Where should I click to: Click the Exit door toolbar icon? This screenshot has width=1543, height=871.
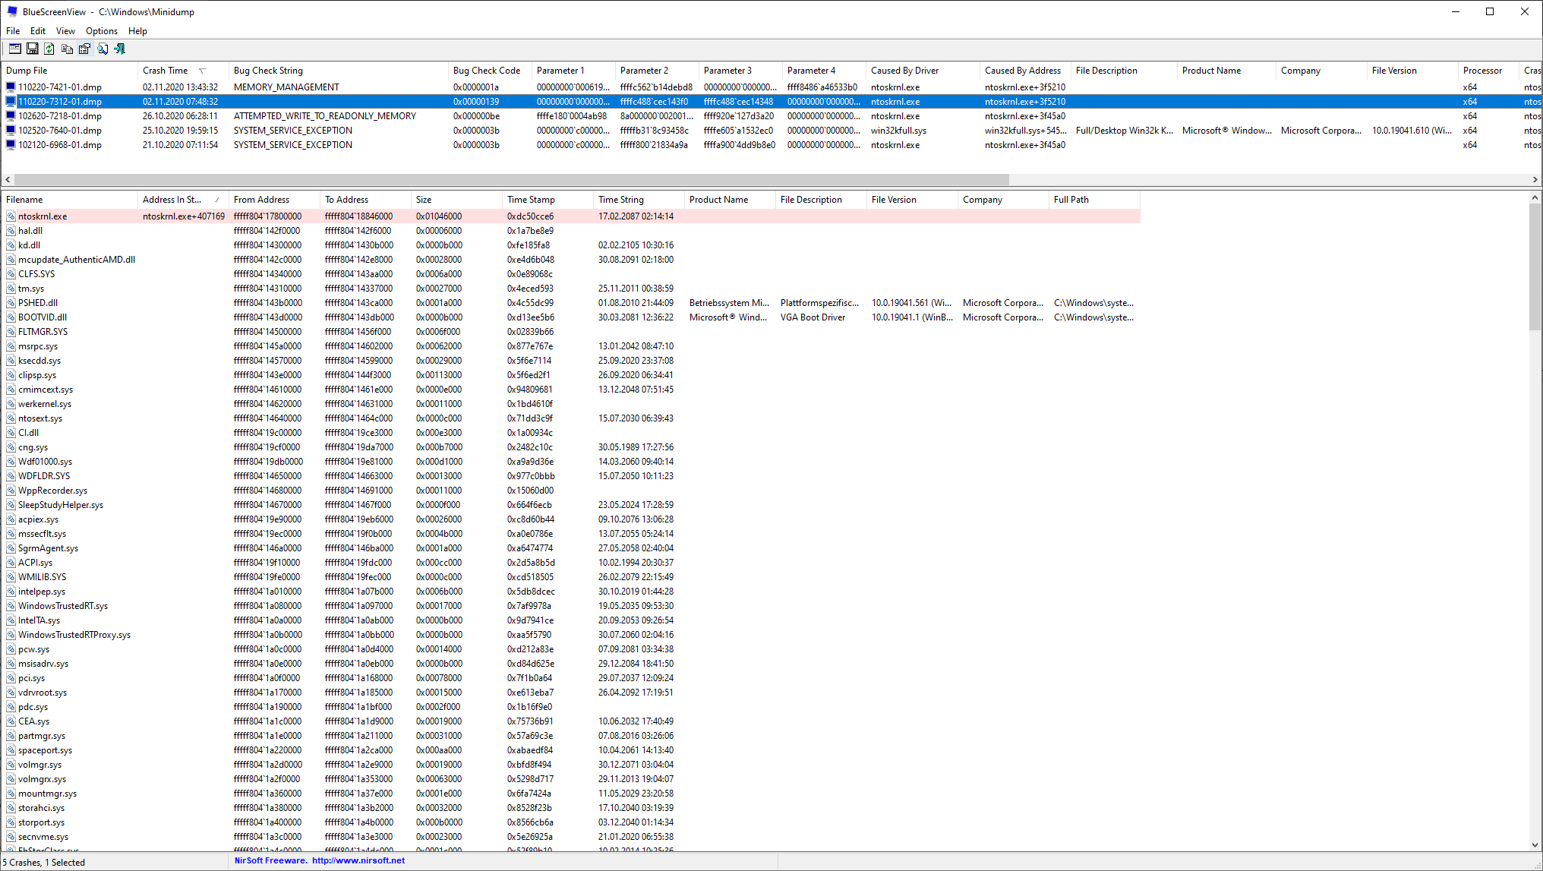(119, 49)
